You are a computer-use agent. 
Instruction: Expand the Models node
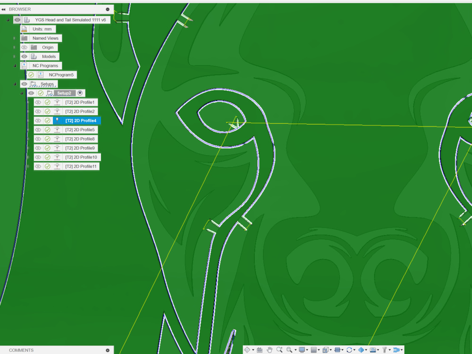pyautogui.click(x=14, y=57)
